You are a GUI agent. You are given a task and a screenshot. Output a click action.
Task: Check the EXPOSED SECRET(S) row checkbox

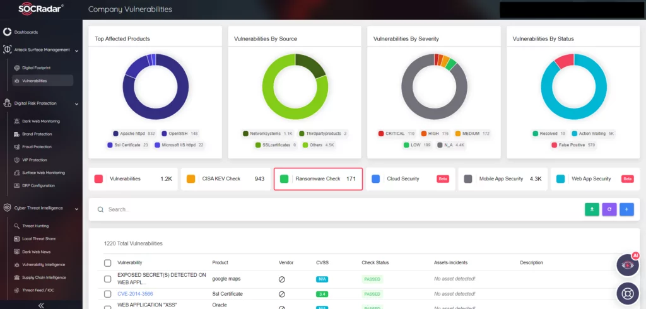107,279
